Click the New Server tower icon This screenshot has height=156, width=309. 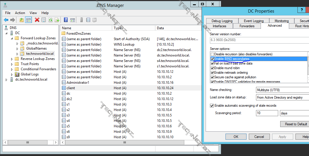pos(81,20)
